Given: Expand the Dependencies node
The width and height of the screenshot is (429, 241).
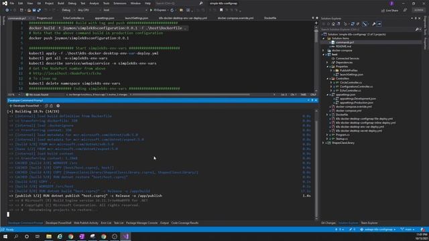Looking at the screenshot, I should [328, 62].
